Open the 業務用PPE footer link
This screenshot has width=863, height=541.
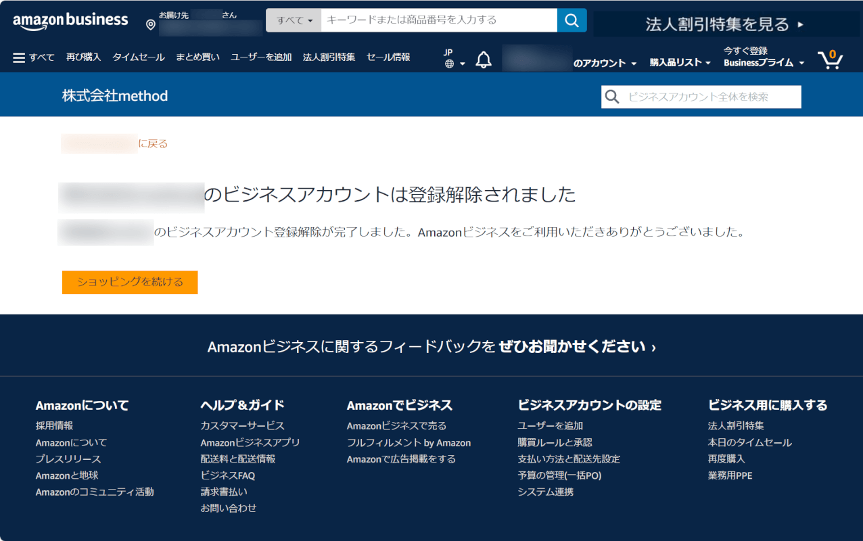[730, 476]
